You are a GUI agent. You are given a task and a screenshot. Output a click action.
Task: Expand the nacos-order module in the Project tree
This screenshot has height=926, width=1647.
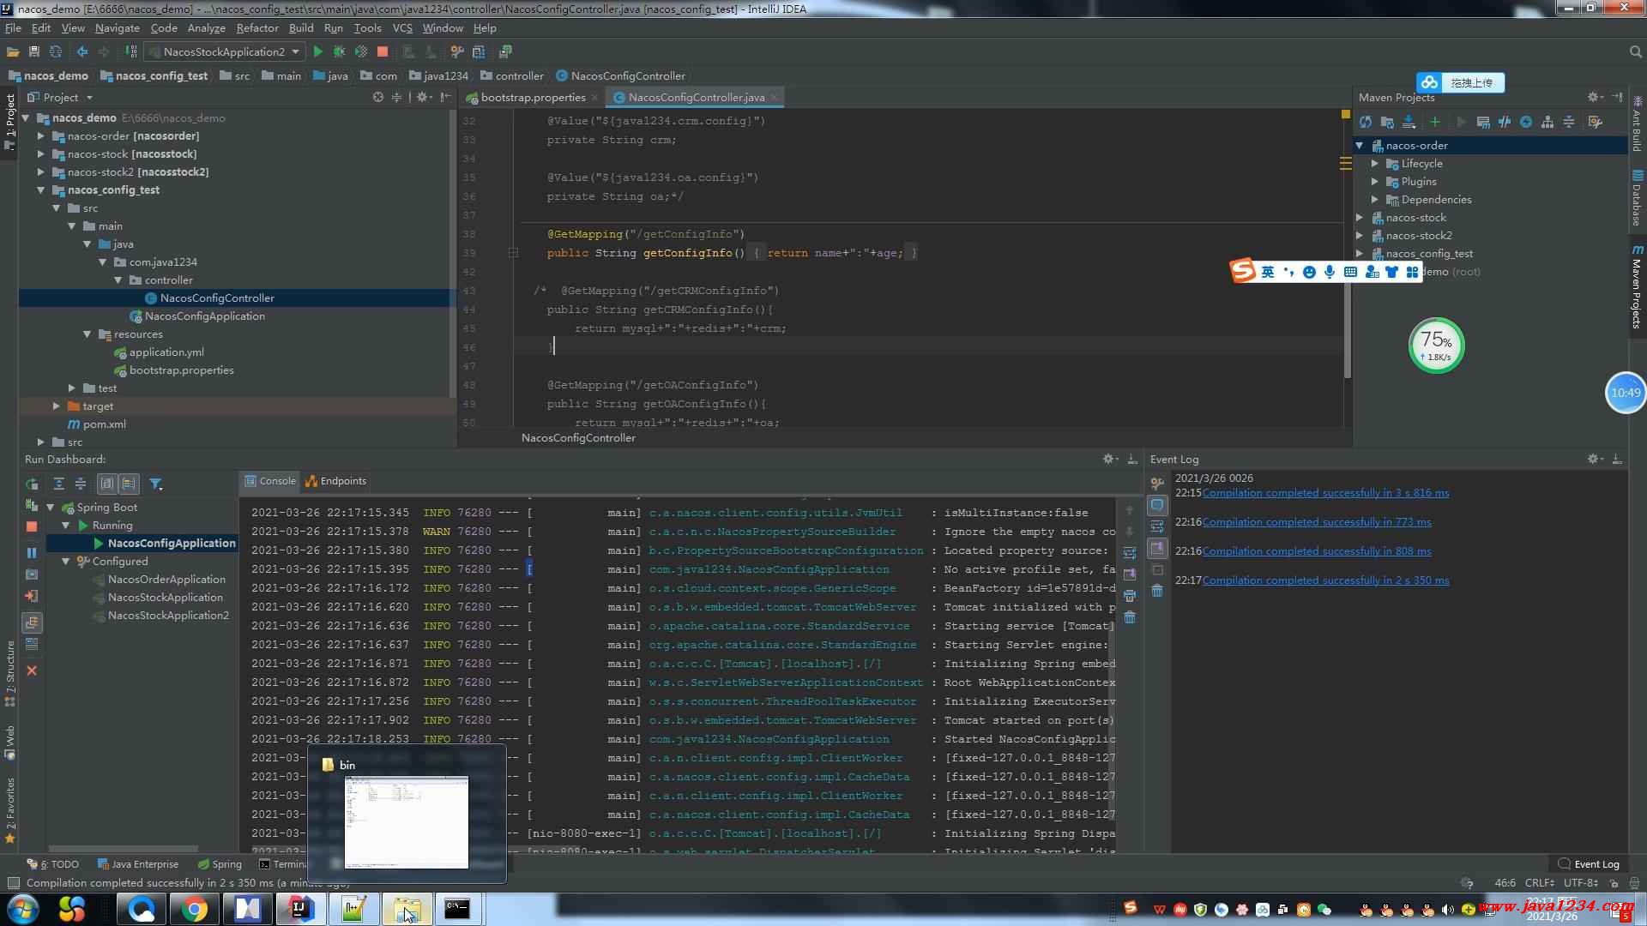tap(40, 135)
